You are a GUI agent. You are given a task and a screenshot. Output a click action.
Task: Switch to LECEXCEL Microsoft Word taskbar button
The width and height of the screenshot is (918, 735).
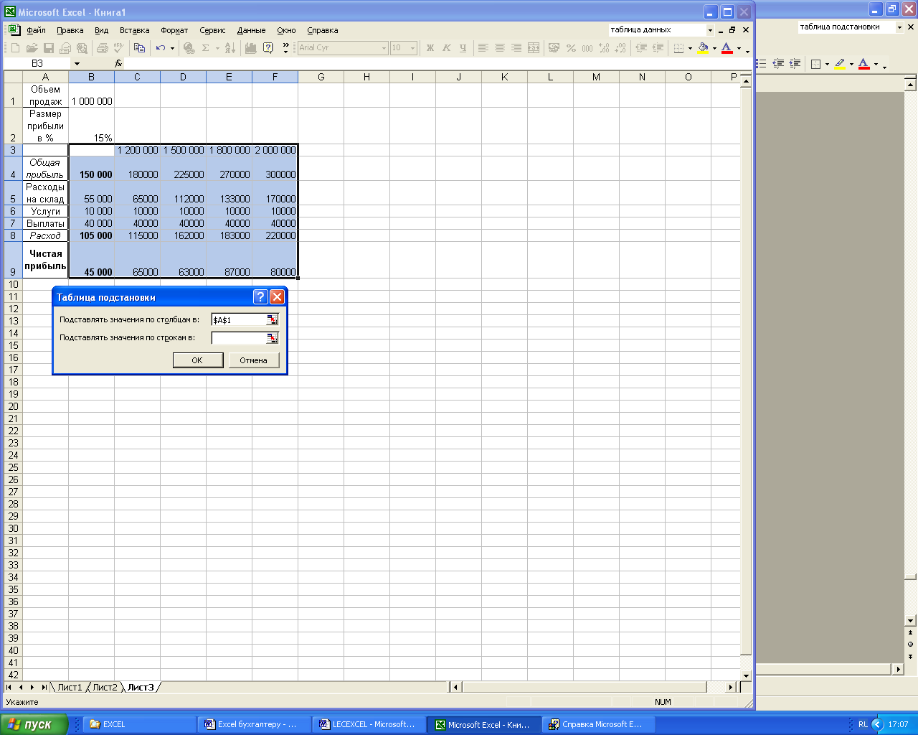click(369, 724)
